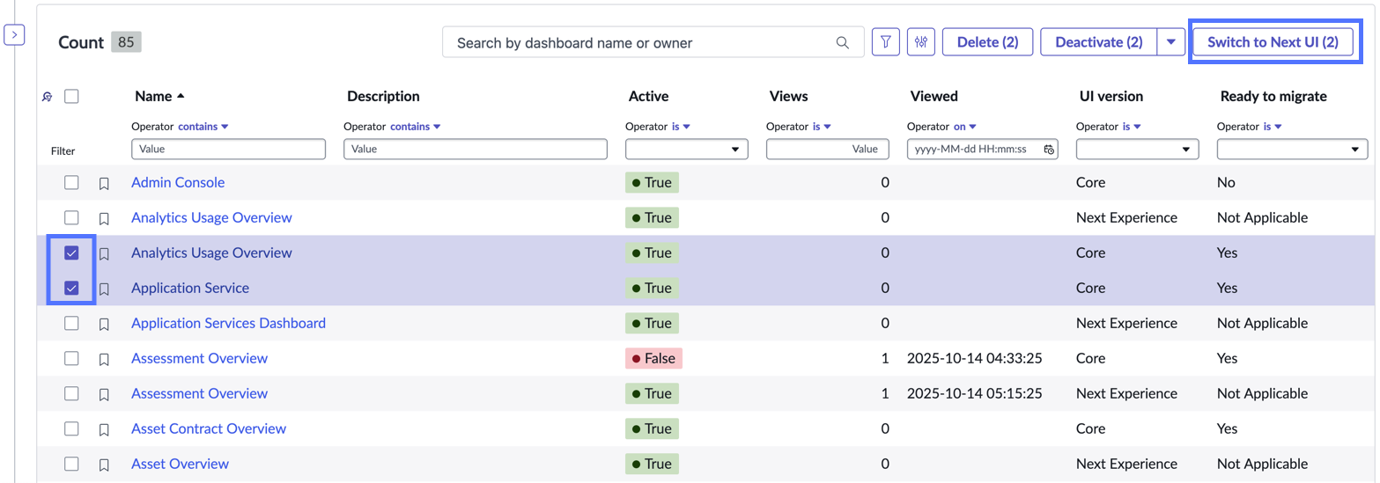Bookmark the Application Service row
Viewport: 1380px width, 483px height.
coord(104,289)
